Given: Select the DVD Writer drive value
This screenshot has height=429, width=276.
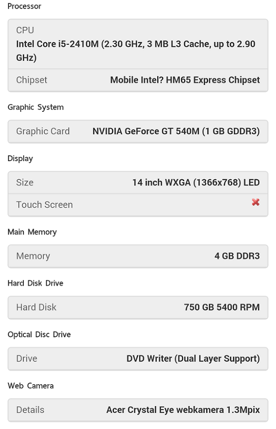Looking at the screenshot, I should [193, 359].
